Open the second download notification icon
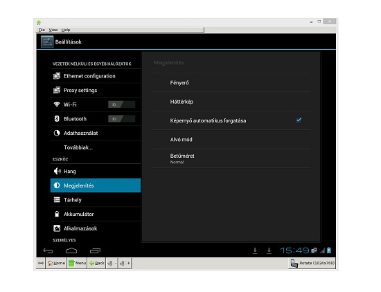381x292 pixels. (269, 250)
